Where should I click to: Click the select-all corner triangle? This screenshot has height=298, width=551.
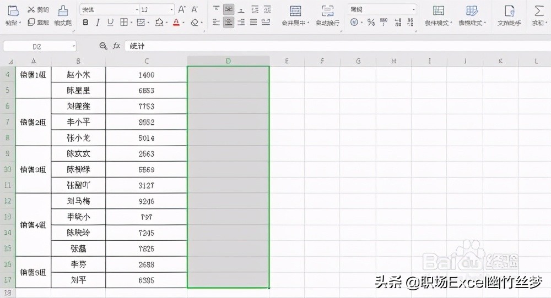click(x=10, y=62)
